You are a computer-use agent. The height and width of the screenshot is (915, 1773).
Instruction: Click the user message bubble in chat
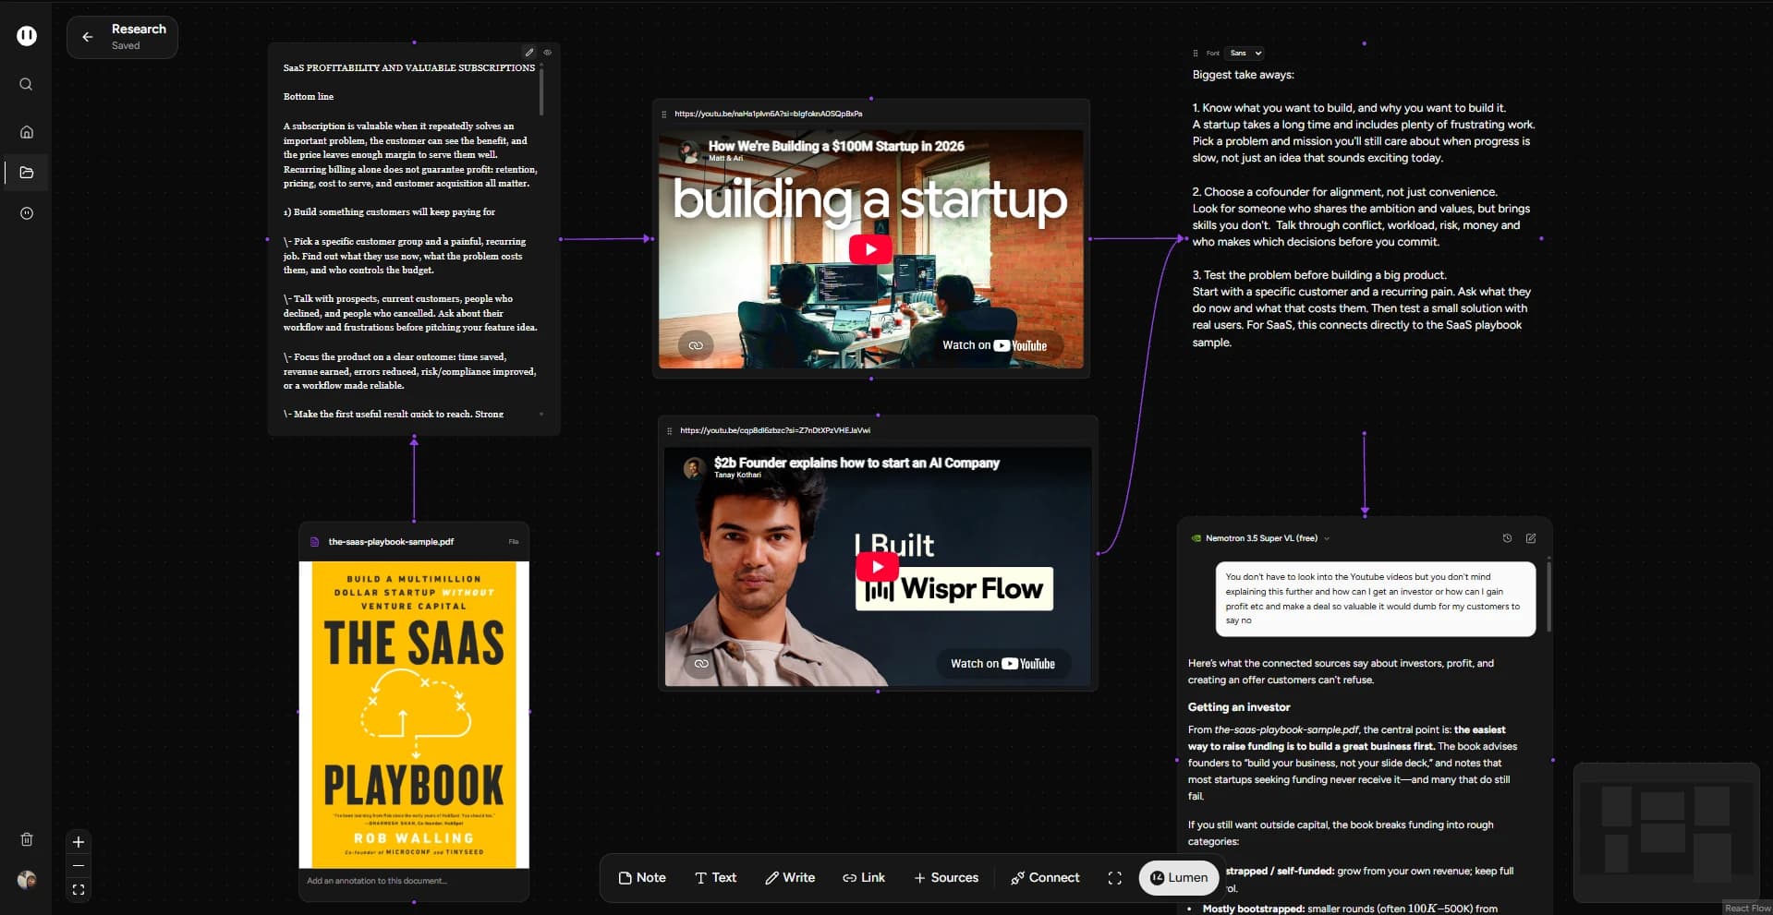coord(1375,598)
